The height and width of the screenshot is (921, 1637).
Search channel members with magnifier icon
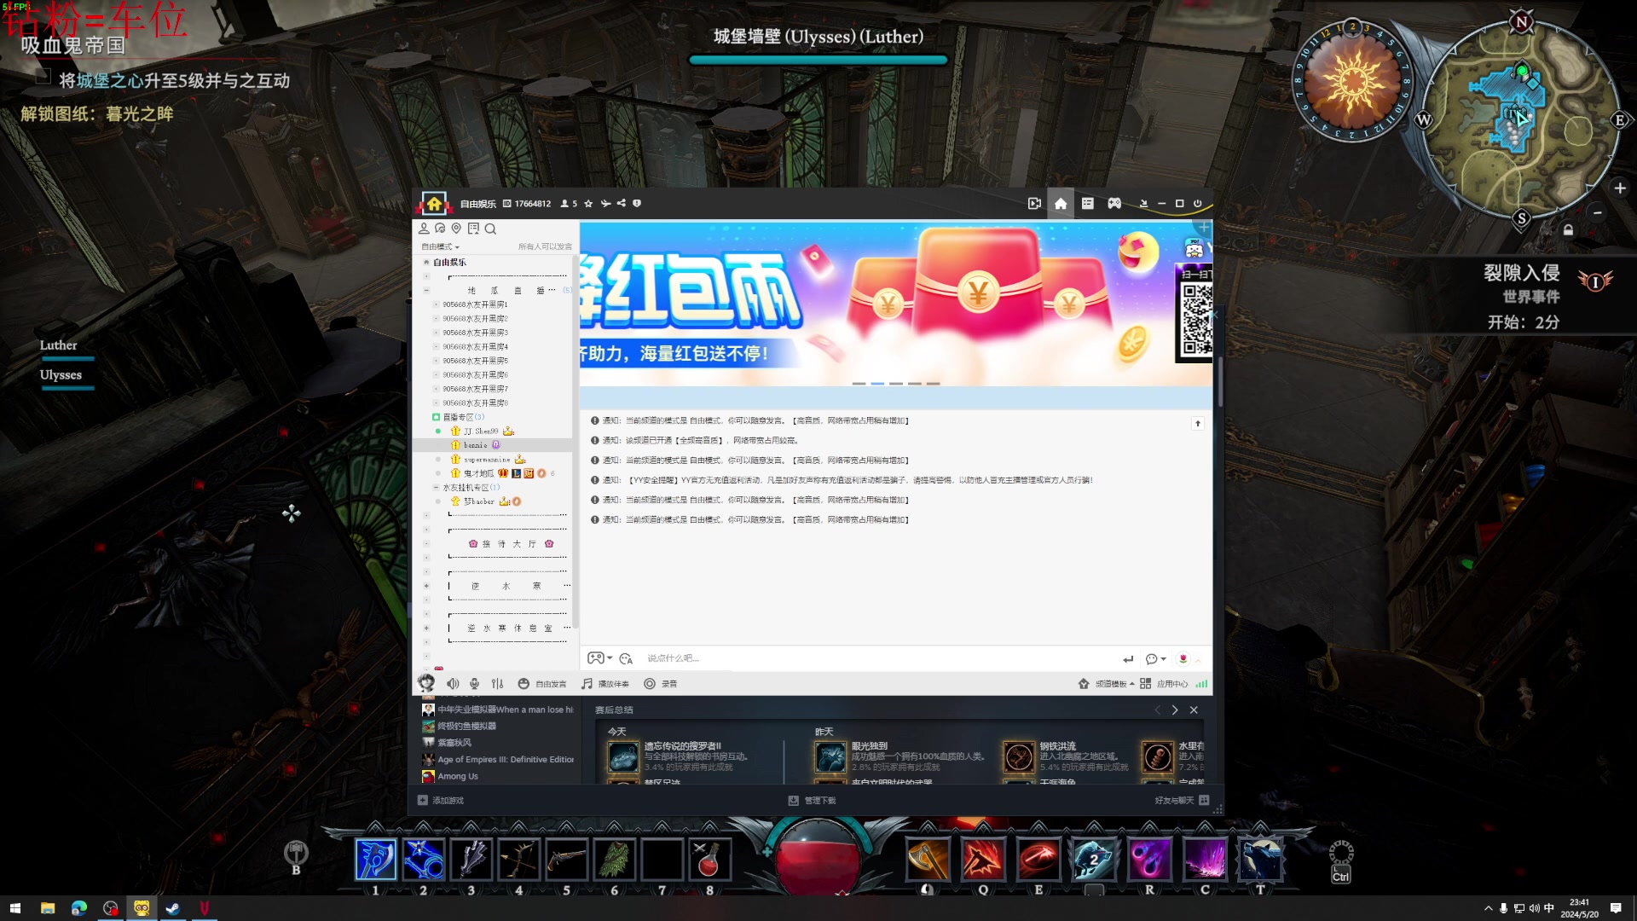click(x=490, y=229)
